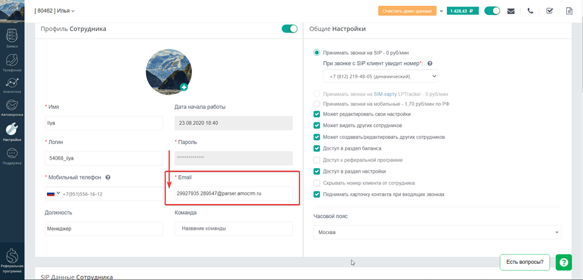The height and width of the screenshot is (280, 583).
Task: Check Скрывать номер клиента от сотрудника
Action: coord(317,183)
